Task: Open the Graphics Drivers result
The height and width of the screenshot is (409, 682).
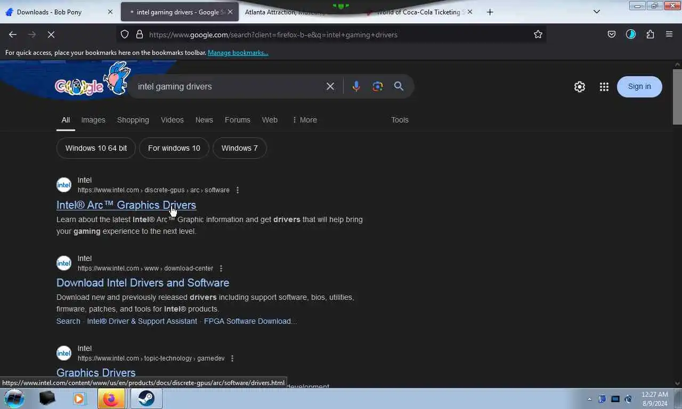Action: point(96,373)
